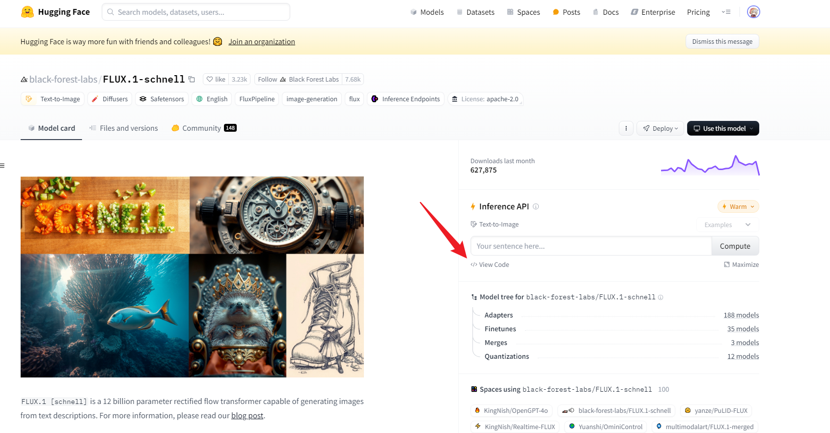Click the FLUX schnell sample image collage
Viewport: 830px width, 433px height.
[192, 277]
